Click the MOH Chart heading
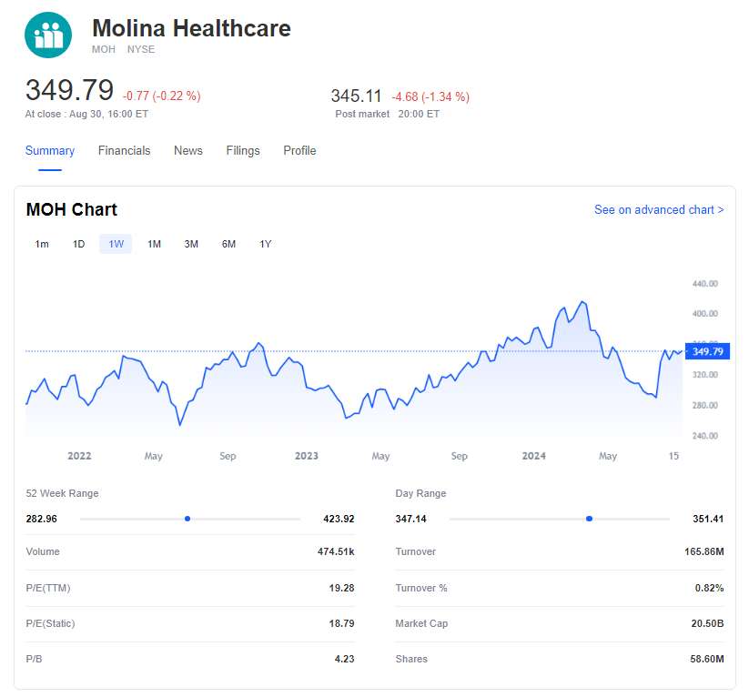This screenshot has width=749, height=697. coord(72,210)
